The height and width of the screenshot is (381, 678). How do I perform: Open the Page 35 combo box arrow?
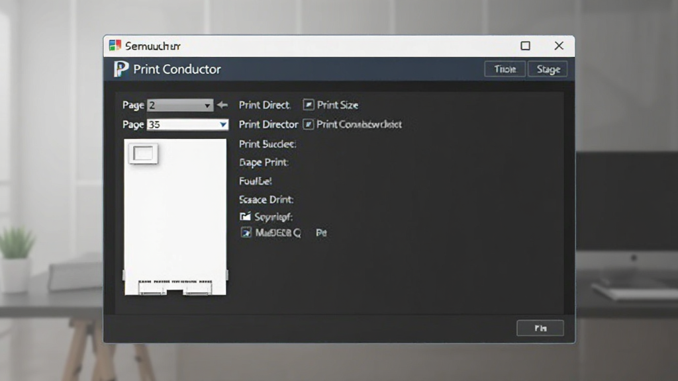coord(222,125)
